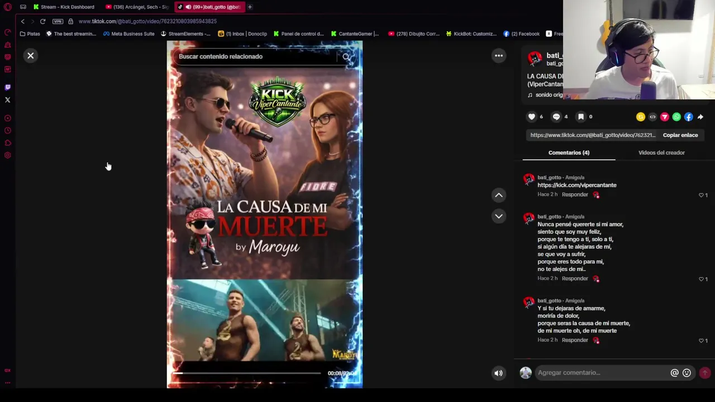Screen dimensions: 715x402
Task: Click the Opera menu logo
Action: 7,7
